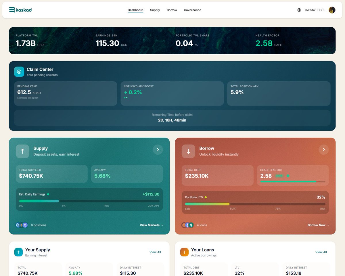This screenshot has height=276, width=345.
Task: Click the 5.68% Avg APY in Supply card
Action: click(102, 176)
